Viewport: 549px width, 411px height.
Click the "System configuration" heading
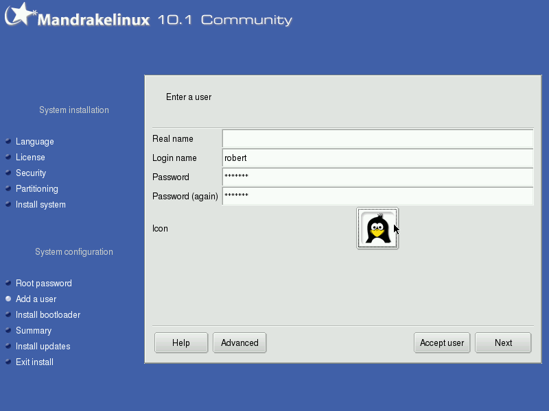(x=74, y=251)
